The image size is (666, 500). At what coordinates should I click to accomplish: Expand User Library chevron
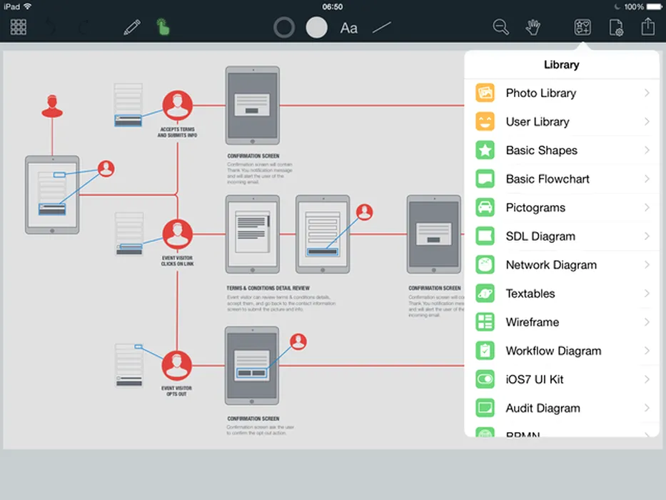[x=647, y=121]
